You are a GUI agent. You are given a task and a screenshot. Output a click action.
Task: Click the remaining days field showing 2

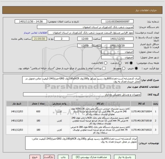point(62,39)
